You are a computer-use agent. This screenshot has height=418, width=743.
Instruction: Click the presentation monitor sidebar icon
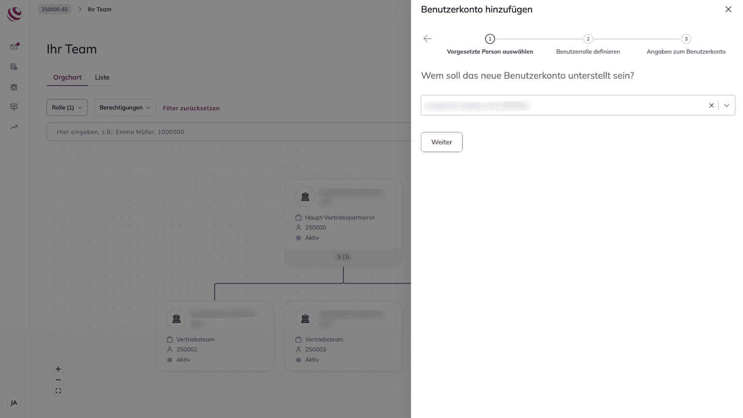coord(14,107)
